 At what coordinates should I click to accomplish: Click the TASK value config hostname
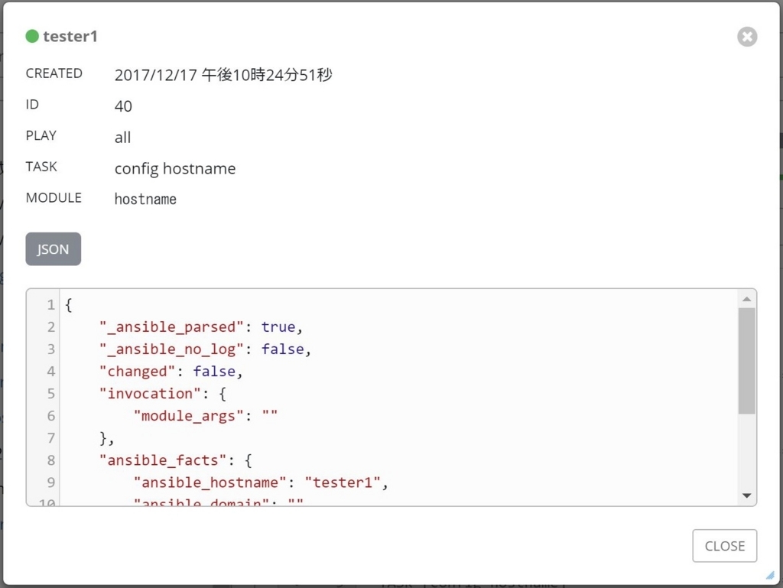tap(175, 169)
